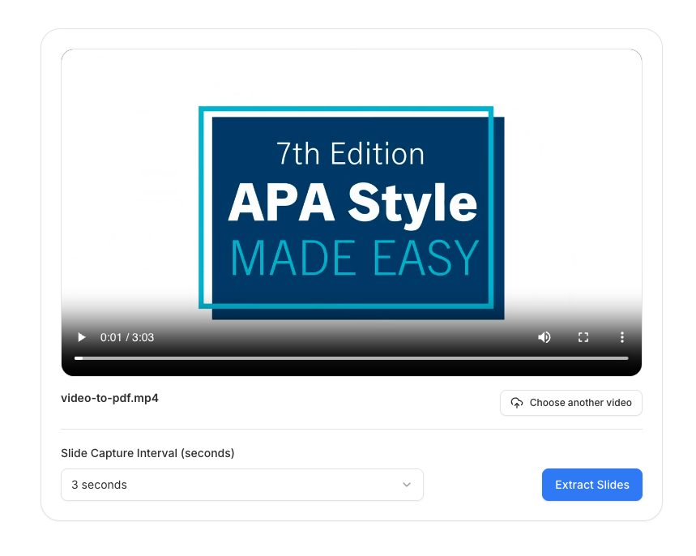Play the video-to-pdf.mp4 video
Image resolution: width=696 pixels, height=556 pixels.
coord(81,337)
